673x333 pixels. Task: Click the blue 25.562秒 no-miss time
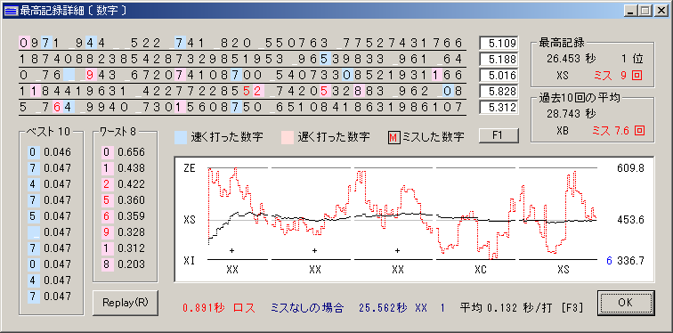tap(383, 308)
